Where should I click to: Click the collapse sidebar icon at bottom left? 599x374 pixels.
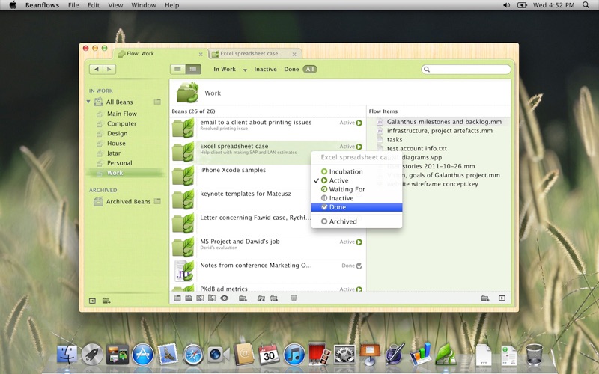[92, 301]
